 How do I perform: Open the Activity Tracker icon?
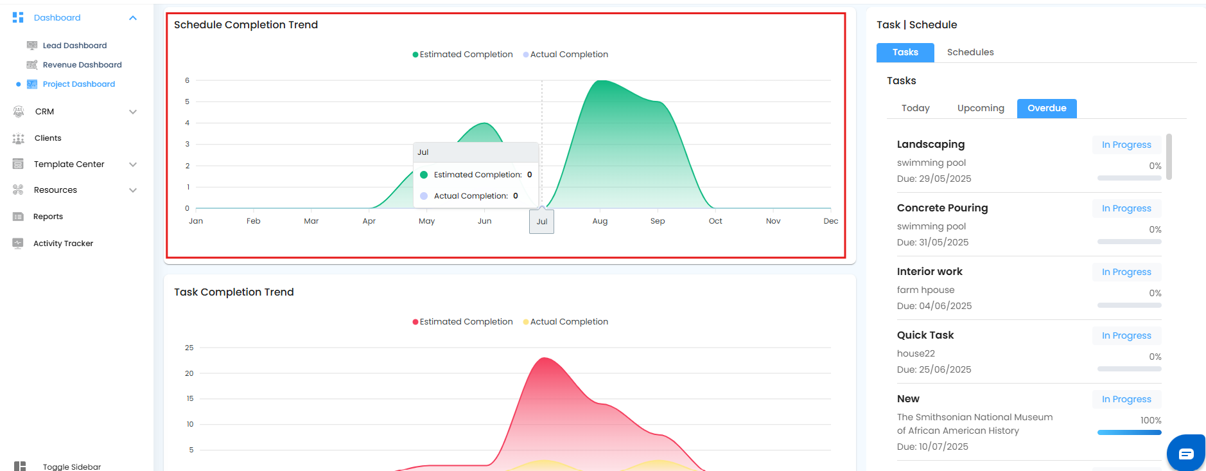point(19,244)
